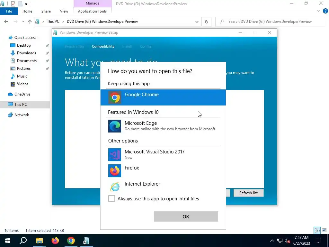Check Always use this app for .html files

[x=111, y=198]
